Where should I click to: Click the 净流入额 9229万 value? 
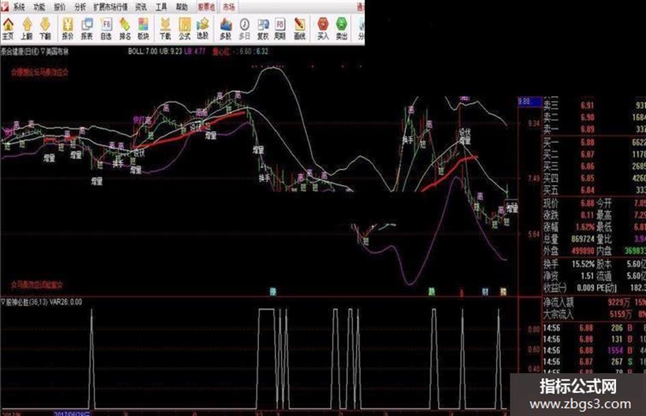click(x=619, y=303)
